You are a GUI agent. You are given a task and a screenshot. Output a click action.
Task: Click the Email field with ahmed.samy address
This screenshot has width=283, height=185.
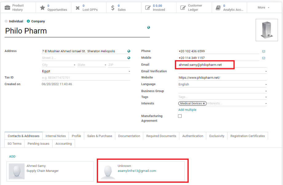coord(222,65)
